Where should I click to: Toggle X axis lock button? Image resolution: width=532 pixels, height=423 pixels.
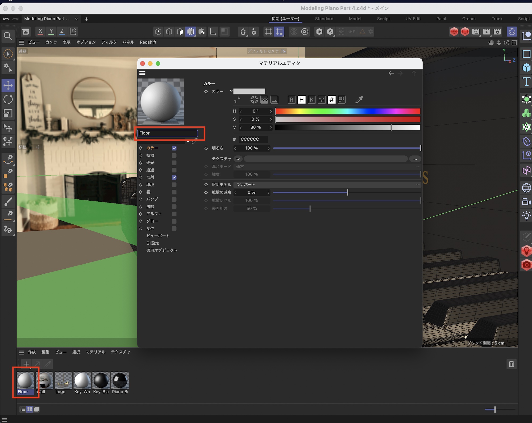pos(40,31)
